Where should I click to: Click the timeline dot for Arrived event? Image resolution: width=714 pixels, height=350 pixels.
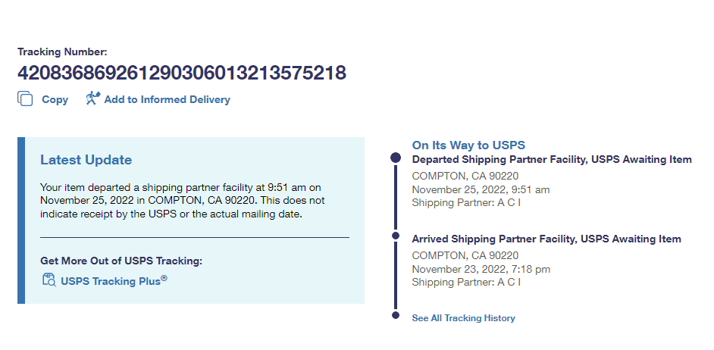[x=395, y=236]
